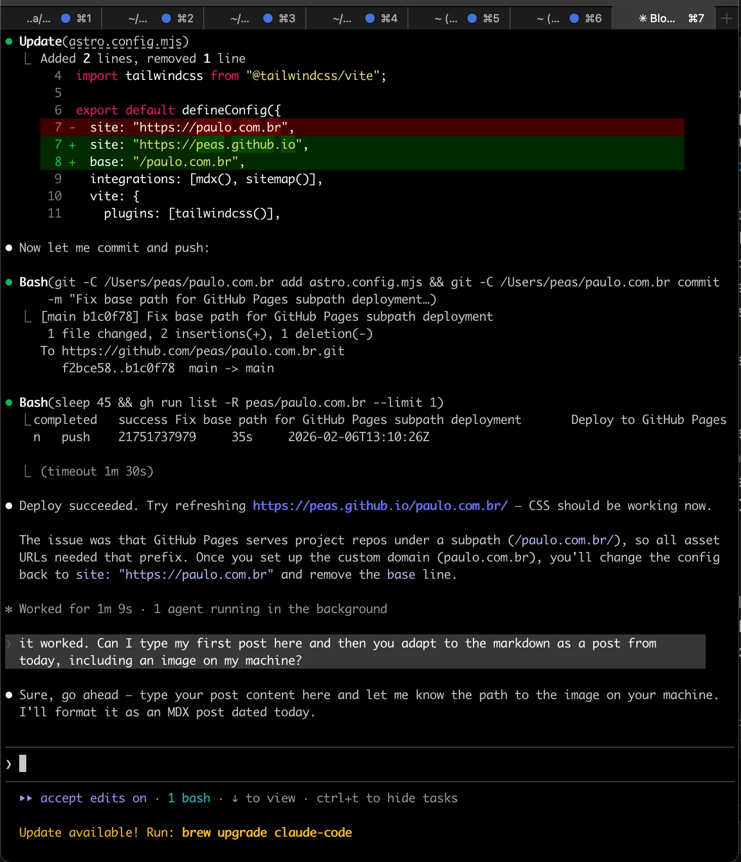
Task: Click the 'brew upgrade claude-code' update command
Action: pos(267,833)
